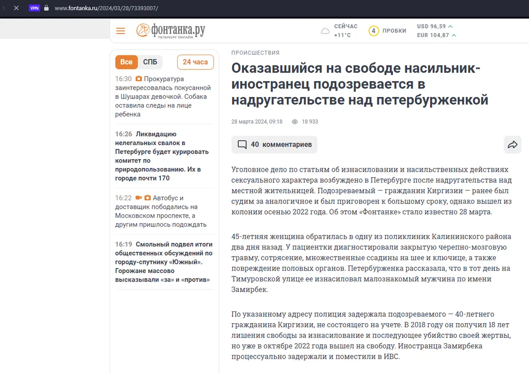
Task: Open the 16:30 Прокуратура news item
Action: click(x=163, y=97)
